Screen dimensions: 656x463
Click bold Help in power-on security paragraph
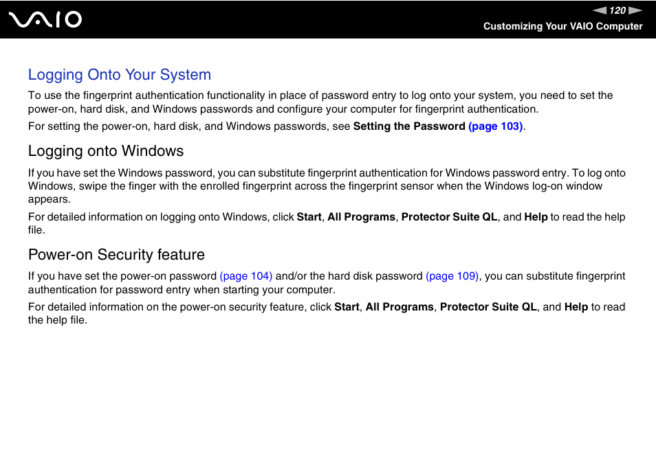(576, 306)
